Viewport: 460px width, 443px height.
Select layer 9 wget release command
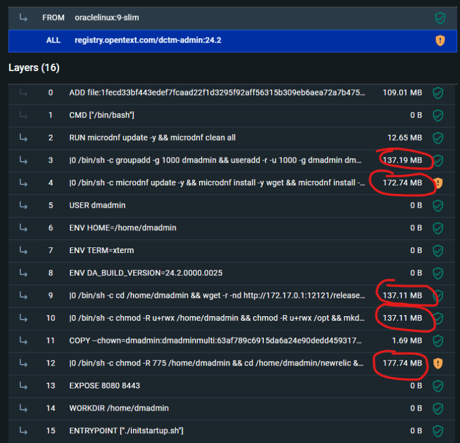click(x=232, y=296)
